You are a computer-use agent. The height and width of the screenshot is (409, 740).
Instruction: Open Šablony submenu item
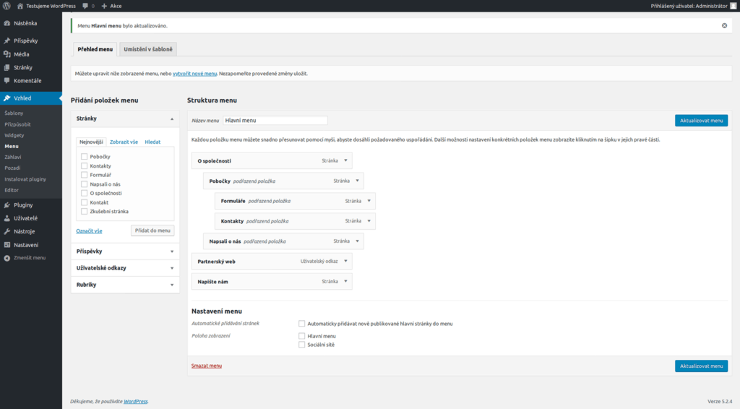[14, 113]
